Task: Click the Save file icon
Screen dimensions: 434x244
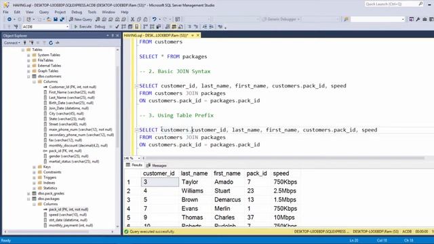Action: click(x=56, y=19)
